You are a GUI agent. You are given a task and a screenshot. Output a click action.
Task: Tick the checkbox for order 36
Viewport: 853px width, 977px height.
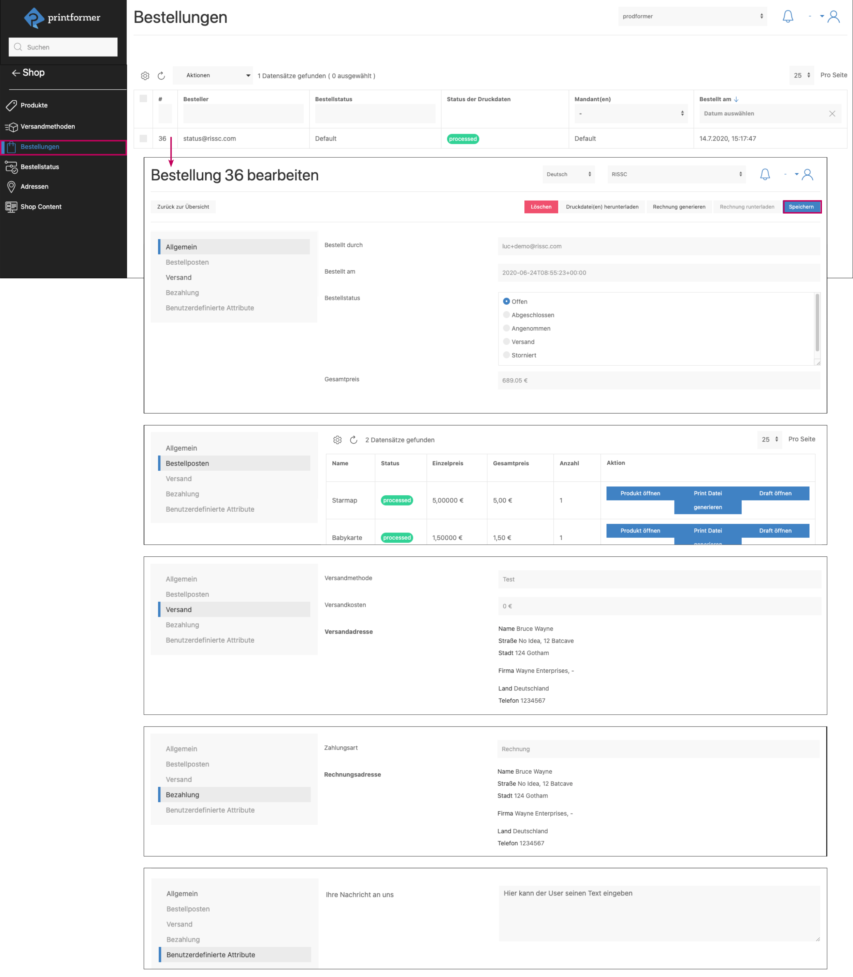pos(143,138)
